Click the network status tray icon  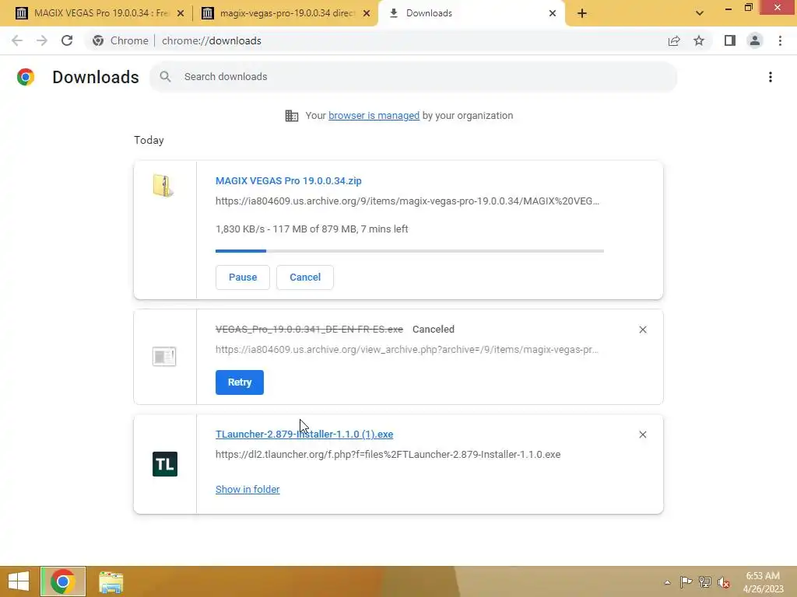tap(705, 581)
